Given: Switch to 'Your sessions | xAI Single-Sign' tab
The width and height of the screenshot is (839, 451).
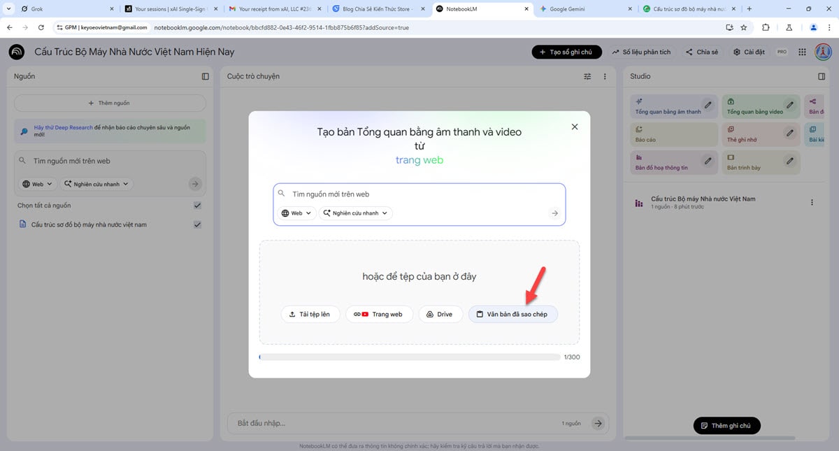Looking at the screenshot, I should [x=171, y=9].
